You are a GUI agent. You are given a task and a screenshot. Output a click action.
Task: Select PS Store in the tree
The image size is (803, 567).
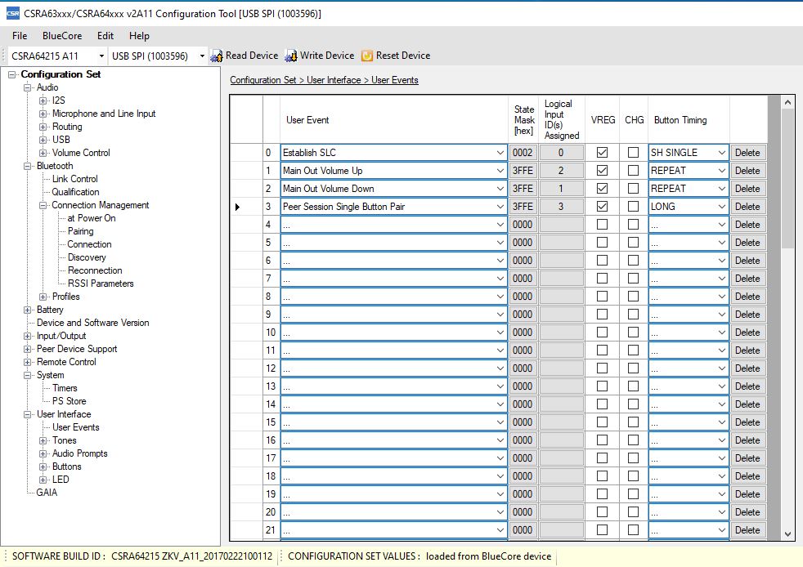[69, 401]
